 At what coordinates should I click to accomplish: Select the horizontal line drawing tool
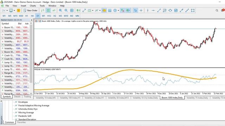(153, 10)
